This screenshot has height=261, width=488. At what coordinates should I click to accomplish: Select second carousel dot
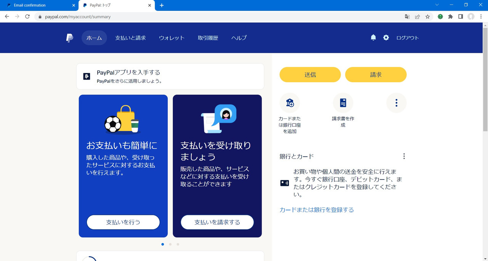tap(170, 244)
